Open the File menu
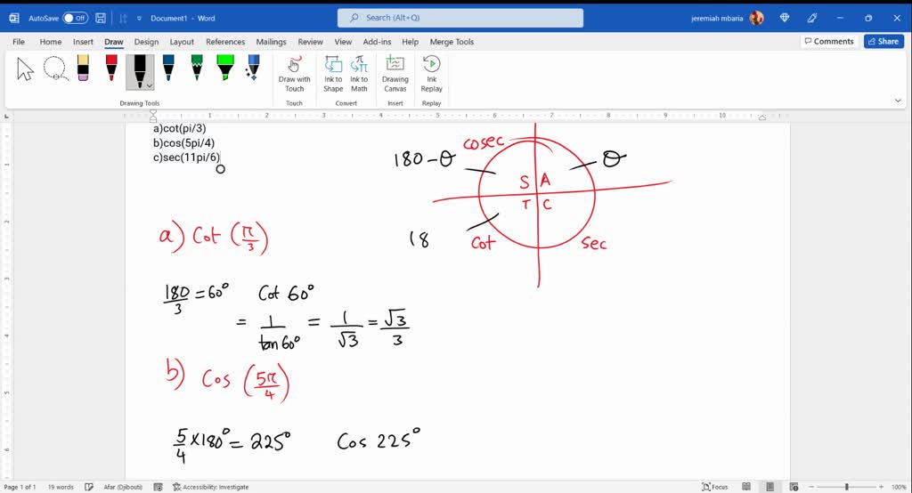This screenshot has height=493, width=912. pyautogui.click(x=19, y=42)
